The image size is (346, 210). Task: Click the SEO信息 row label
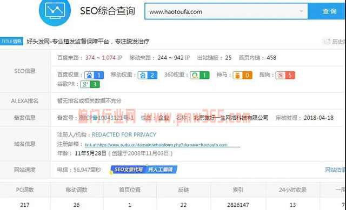[x=25, y=71]
